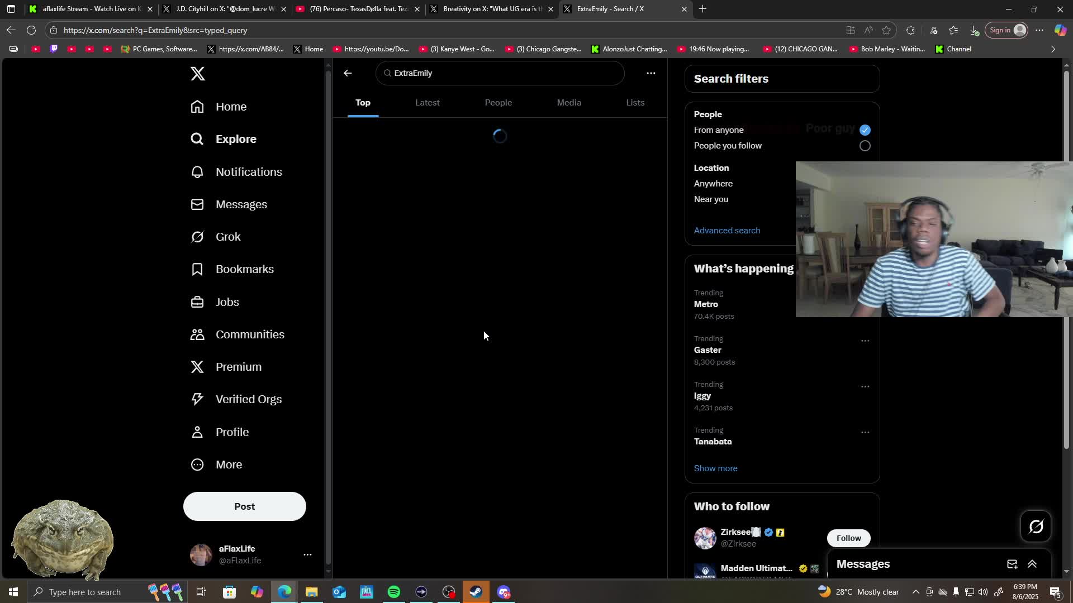
Task: Open the Tab actions menu
Action: coord(11,9)
